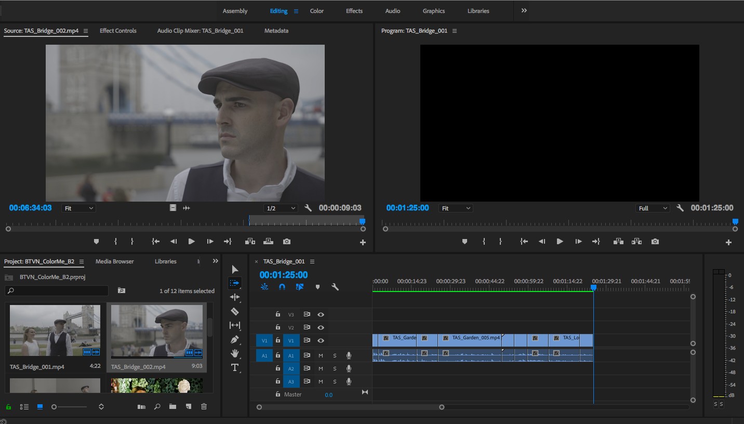Select TAS_Bridge_001.mp4 thumbnail in Project panel
744x424 pixels.
coord(55,330)
